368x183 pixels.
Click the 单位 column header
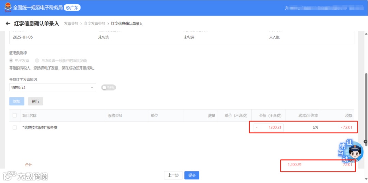point(154,116)
